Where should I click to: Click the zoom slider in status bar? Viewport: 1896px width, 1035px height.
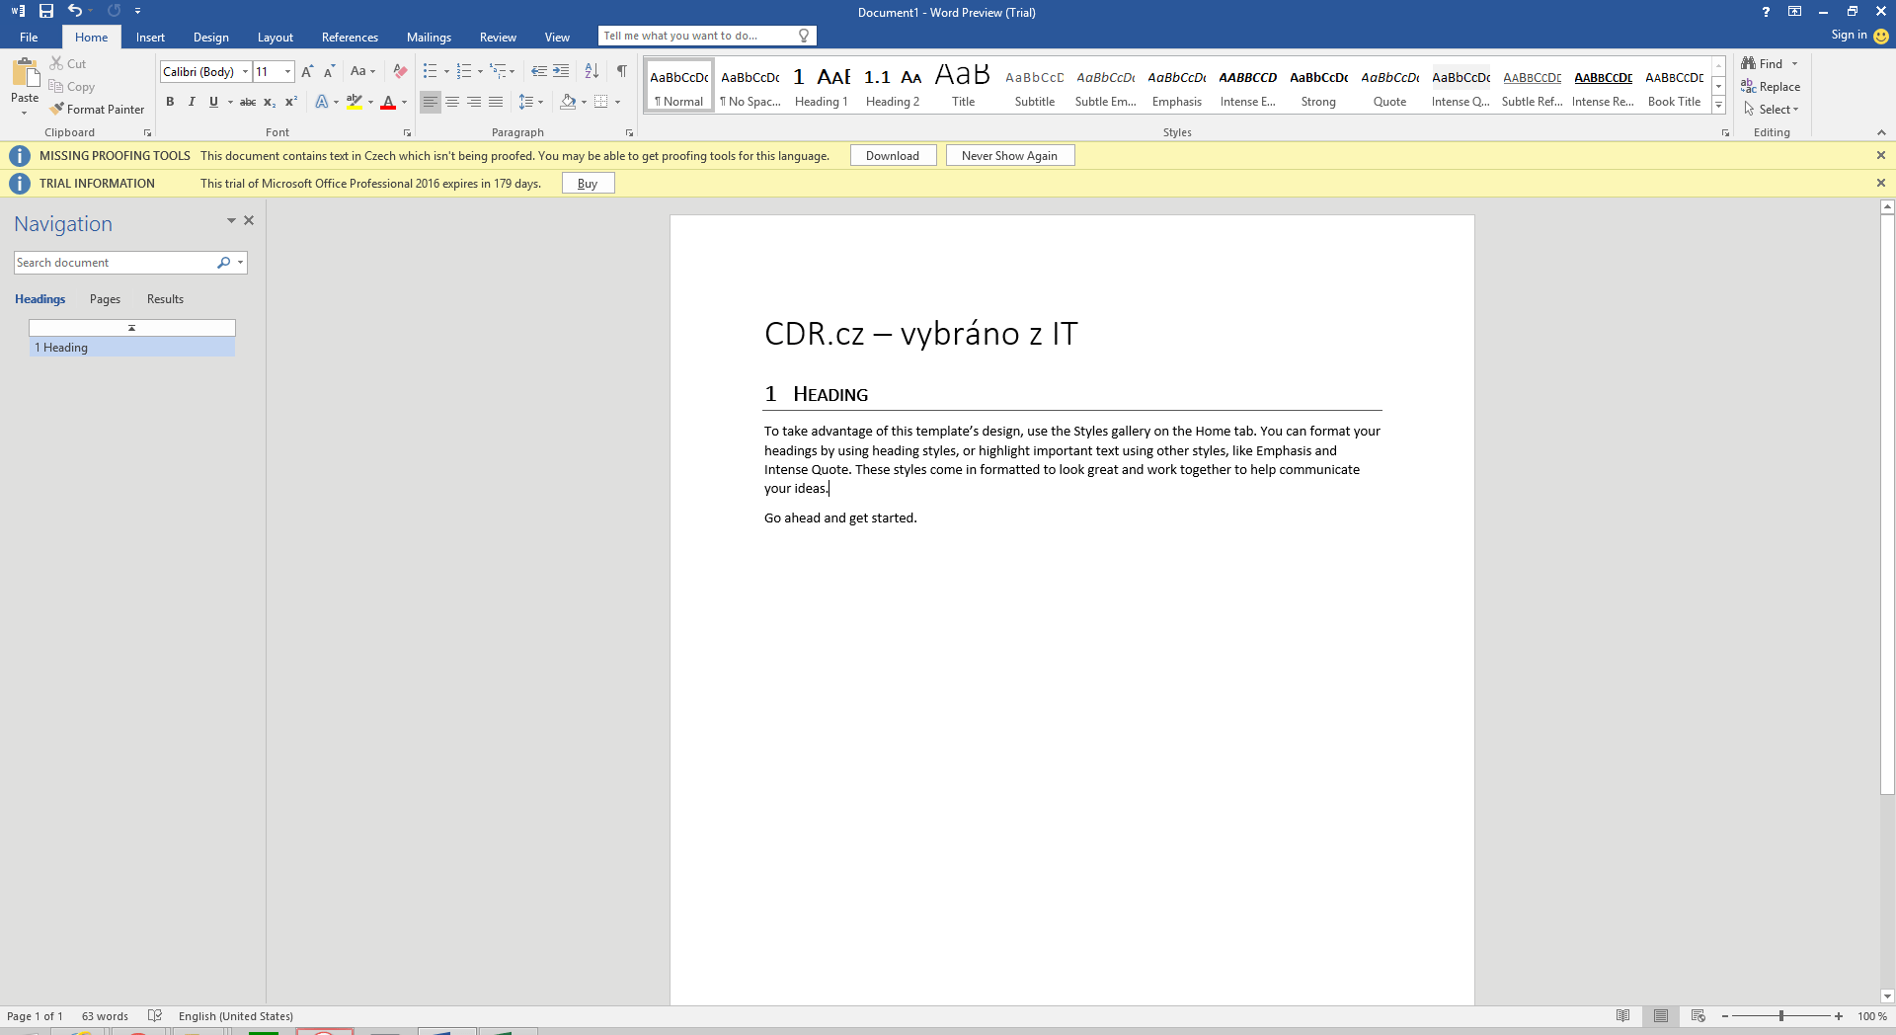(1780, 1016)
